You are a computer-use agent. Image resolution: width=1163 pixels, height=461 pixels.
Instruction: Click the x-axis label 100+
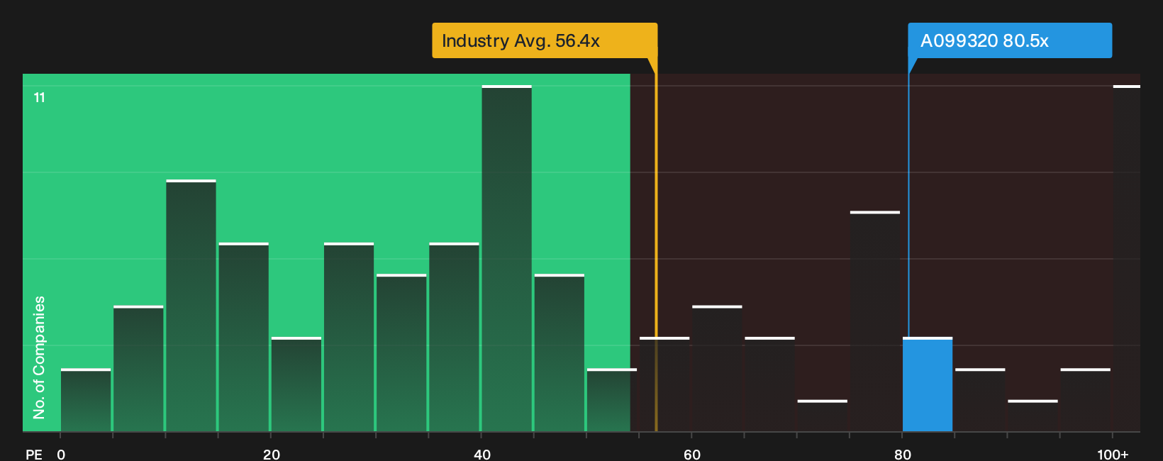(x=1113, y=454)
